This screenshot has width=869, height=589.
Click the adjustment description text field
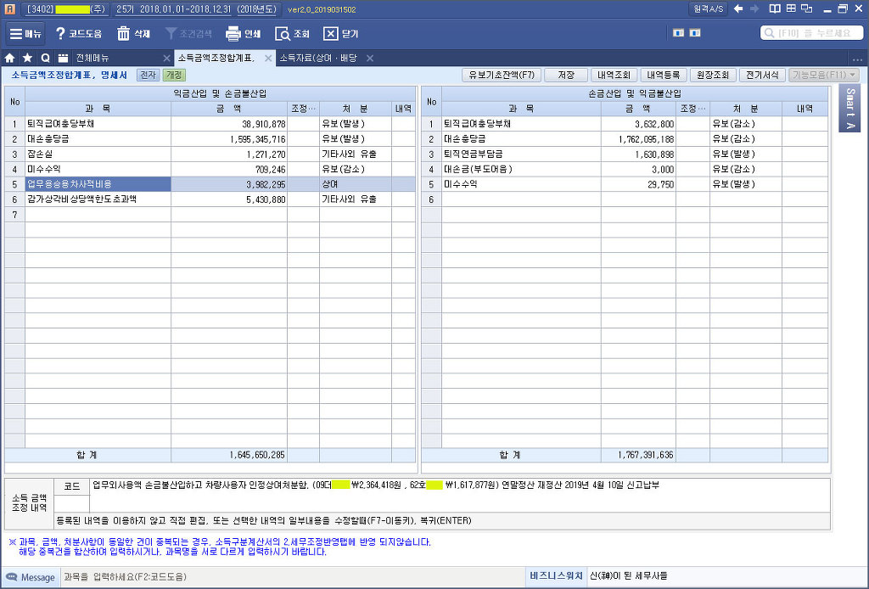460,496
